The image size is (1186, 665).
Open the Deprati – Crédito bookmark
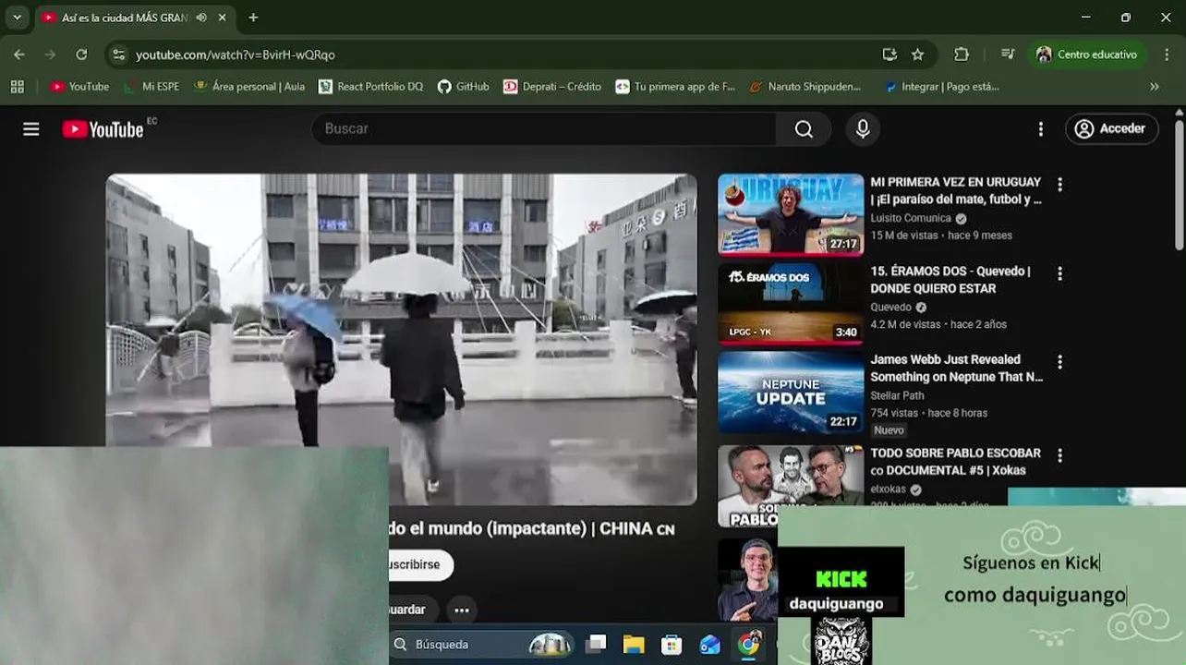tap(552, 86)
